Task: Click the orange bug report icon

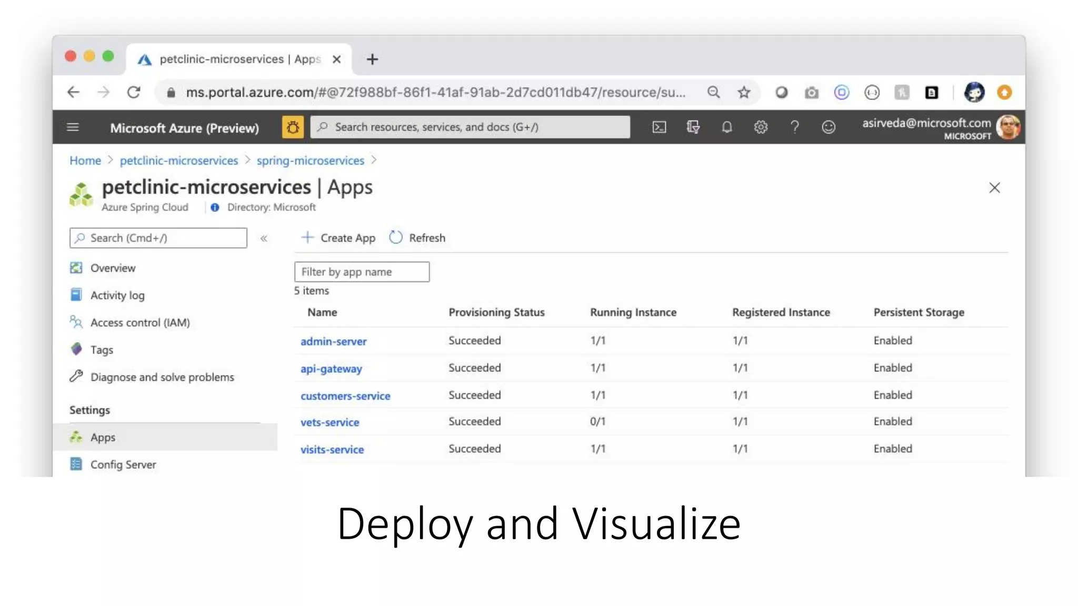Action: click(x=293, y=127)
